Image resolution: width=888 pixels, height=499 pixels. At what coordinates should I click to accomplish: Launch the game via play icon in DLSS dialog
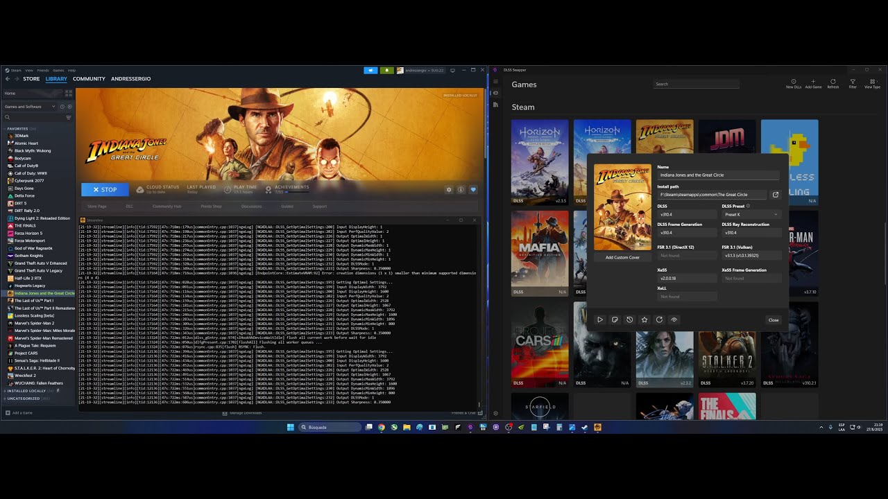coord(600,319)
